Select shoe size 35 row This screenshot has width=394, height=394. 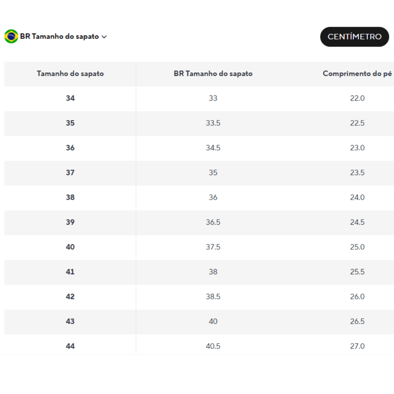[199, 123]
